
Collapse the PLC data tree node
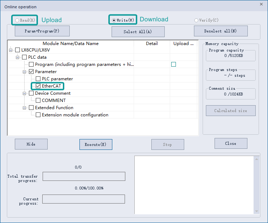17,57
